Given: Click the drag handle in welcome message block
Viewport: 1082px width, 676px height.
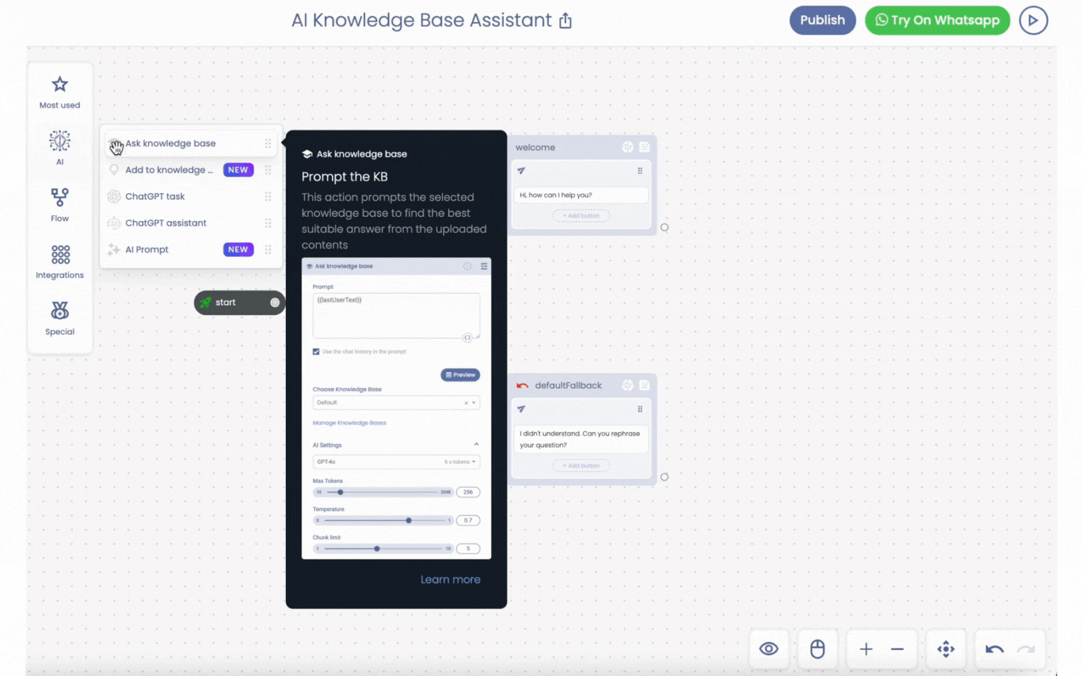Looking at the screenshot, I should point(640,171).
